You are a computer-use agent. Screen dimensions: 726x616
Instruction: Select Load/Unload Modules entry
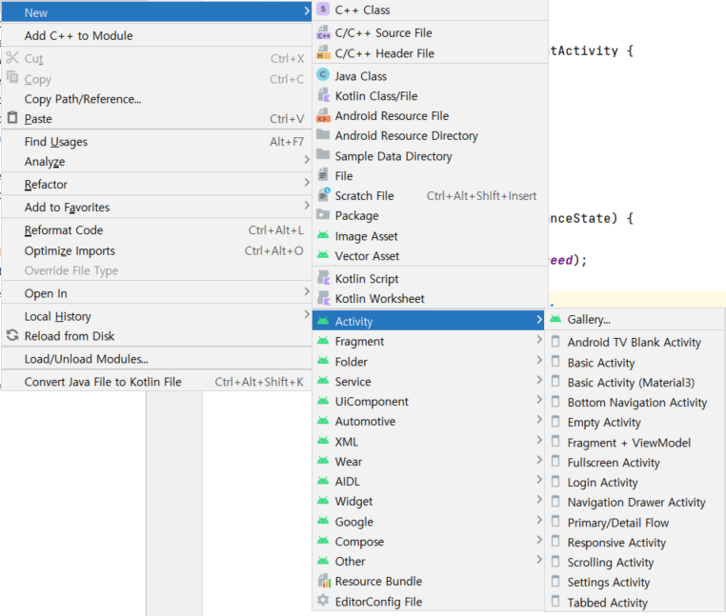tap(156, 359)
